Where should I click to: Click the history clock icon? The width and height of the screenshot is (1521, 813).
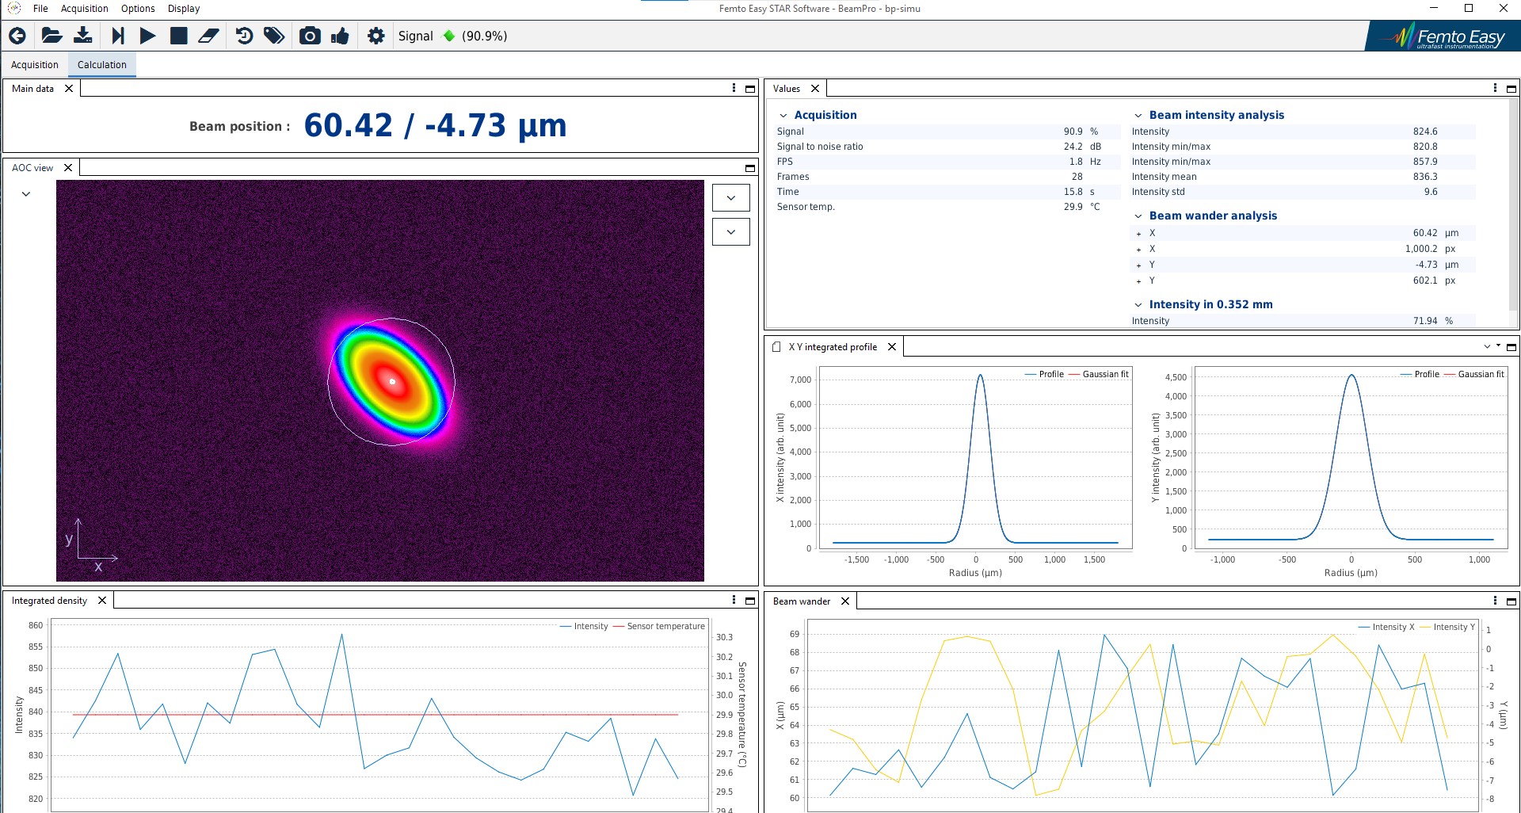244,36
